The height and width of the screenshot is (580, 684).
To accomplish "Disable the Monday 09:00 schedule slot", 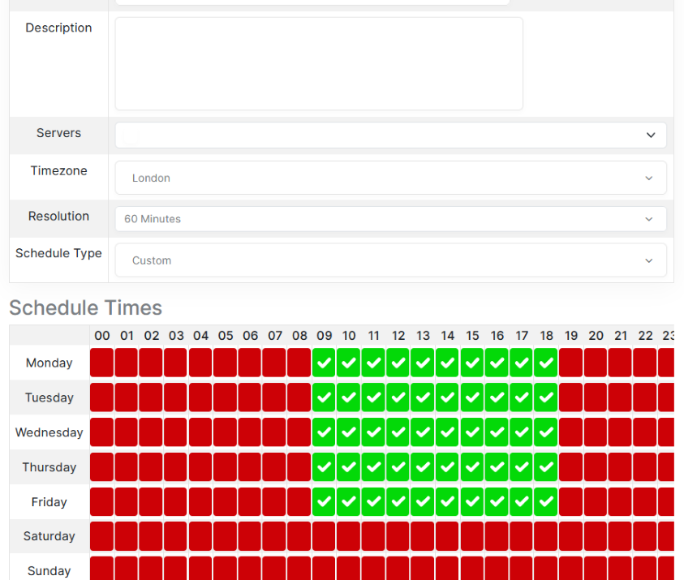I will [325, 363].
